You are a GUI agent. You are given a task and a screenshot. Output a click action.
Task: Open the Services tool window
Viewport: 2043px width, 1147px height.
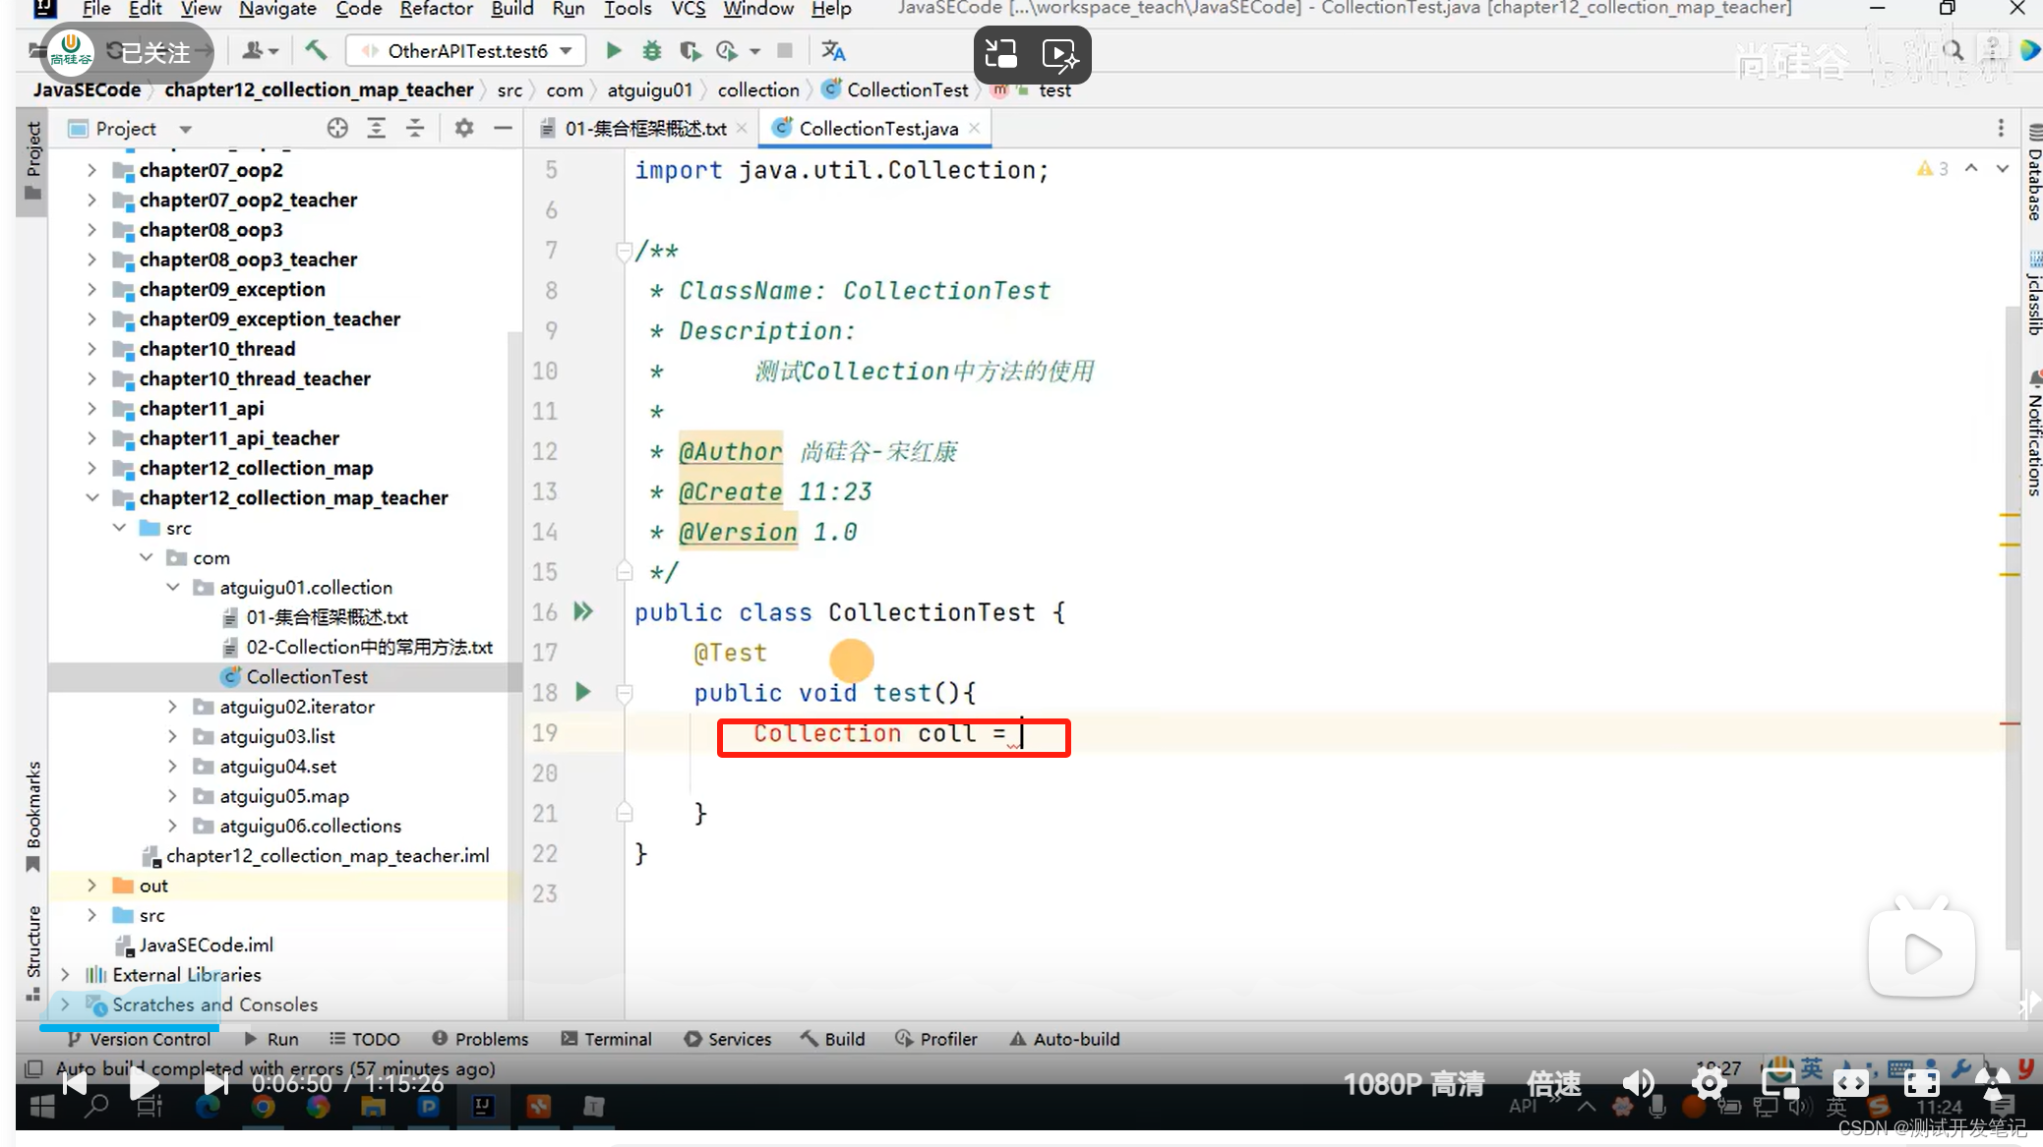728,1039
